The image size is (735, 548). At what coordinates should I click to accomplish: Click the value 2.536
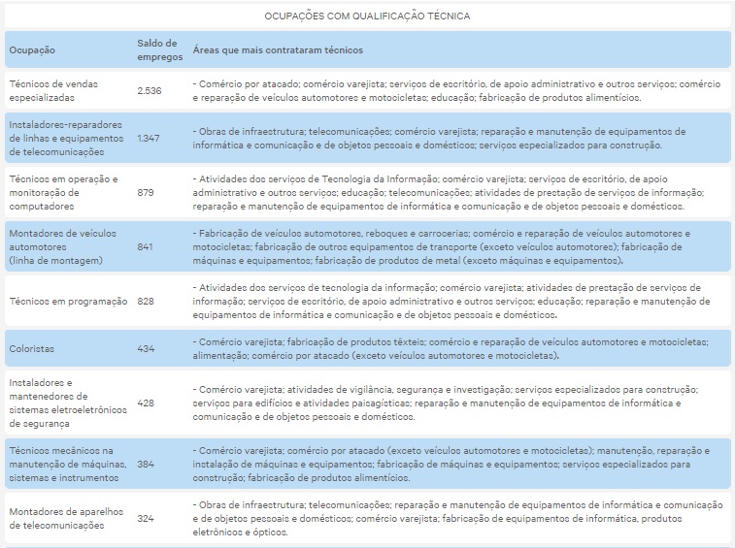click(x=150, y=91)
